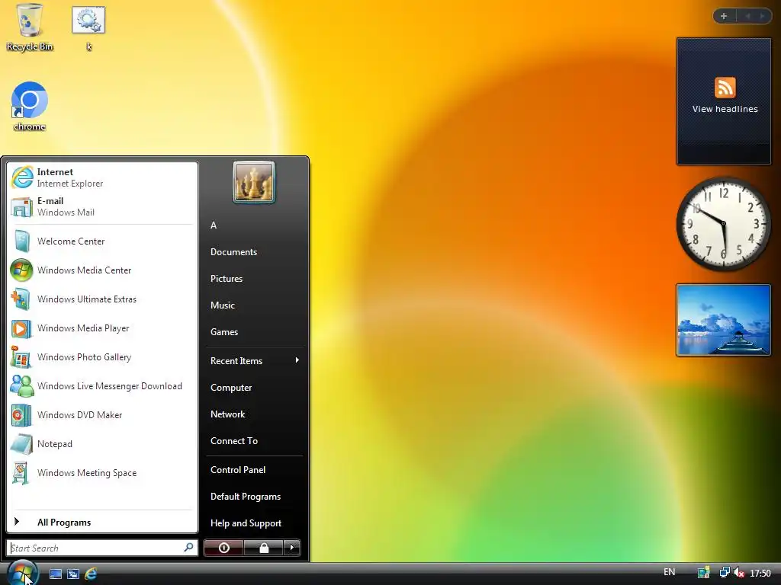Click the muted volume tray icon

[739, 573]
